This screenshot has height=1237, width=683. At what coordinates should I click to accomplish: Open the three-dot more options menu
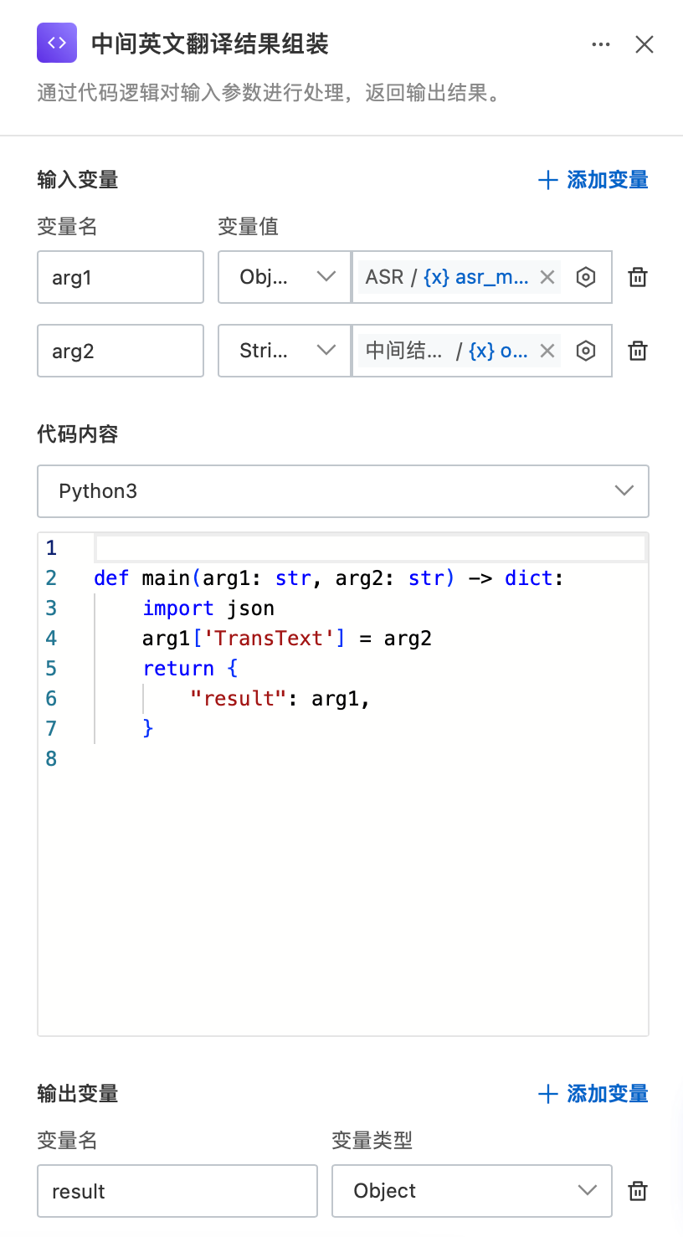click(x=600, y=44)
